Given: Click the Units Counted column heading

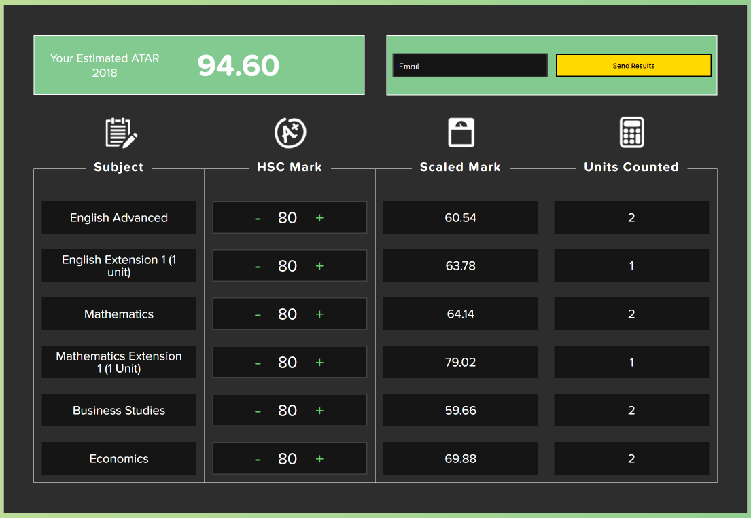Looking at the screenshot, I should coord(631,168).
